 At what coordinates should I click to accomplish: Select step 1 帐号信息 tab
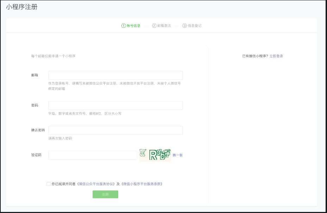(131, 26)
